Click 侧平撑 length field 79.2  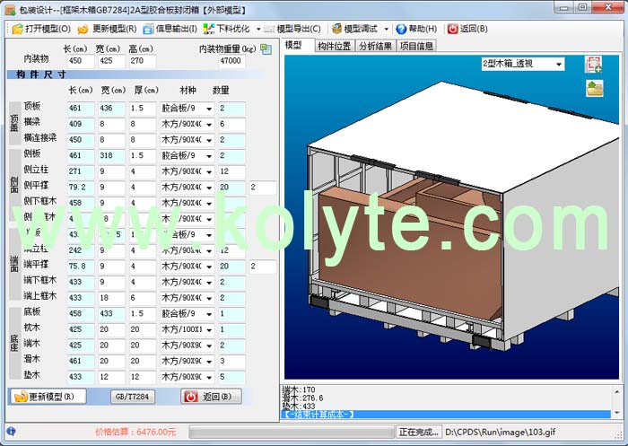tap(81, 188)
